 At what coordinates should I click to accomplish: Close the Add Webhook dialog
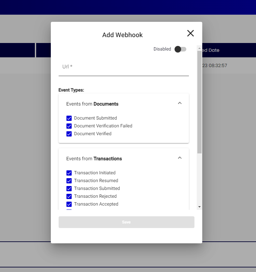pyautogui.click(x=191, y=33)
